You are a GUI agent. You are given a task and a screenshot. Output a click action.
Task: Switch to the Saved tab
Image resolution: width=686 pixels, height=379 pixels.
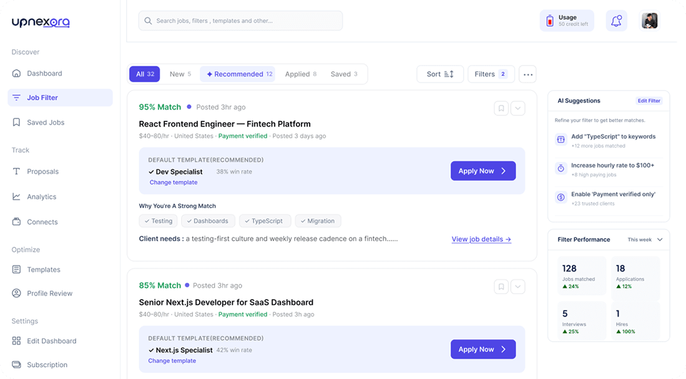(344, 74)
